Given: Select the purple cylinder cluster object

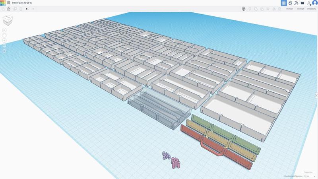Looking at the screenshot, I should [166, 156].
